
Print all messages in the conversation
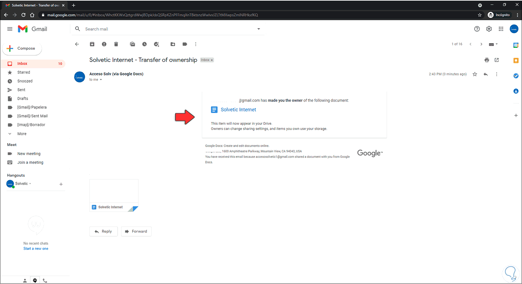(x=487, y=60)
